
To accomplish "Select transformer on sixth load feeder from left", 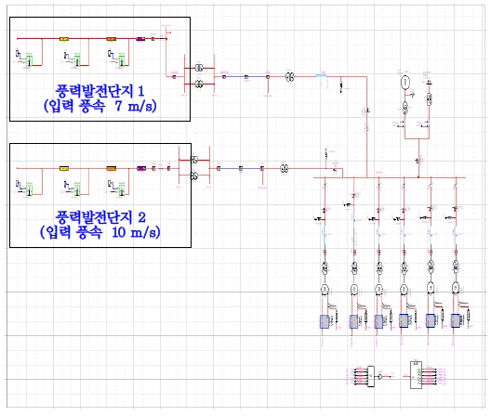I will pos(456,266).
